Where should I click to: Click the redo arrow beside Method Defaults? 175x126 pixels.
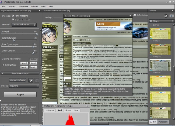click(x=37, y=80)
